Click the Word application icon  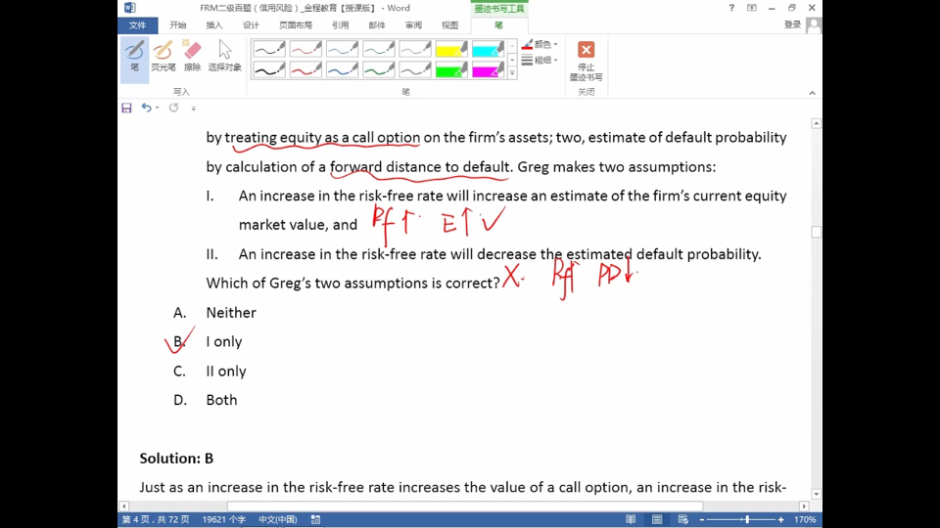click(x=130, y=8)
